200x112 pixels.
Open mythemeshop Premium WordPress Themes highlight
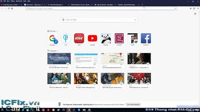[x=59, y=61]
